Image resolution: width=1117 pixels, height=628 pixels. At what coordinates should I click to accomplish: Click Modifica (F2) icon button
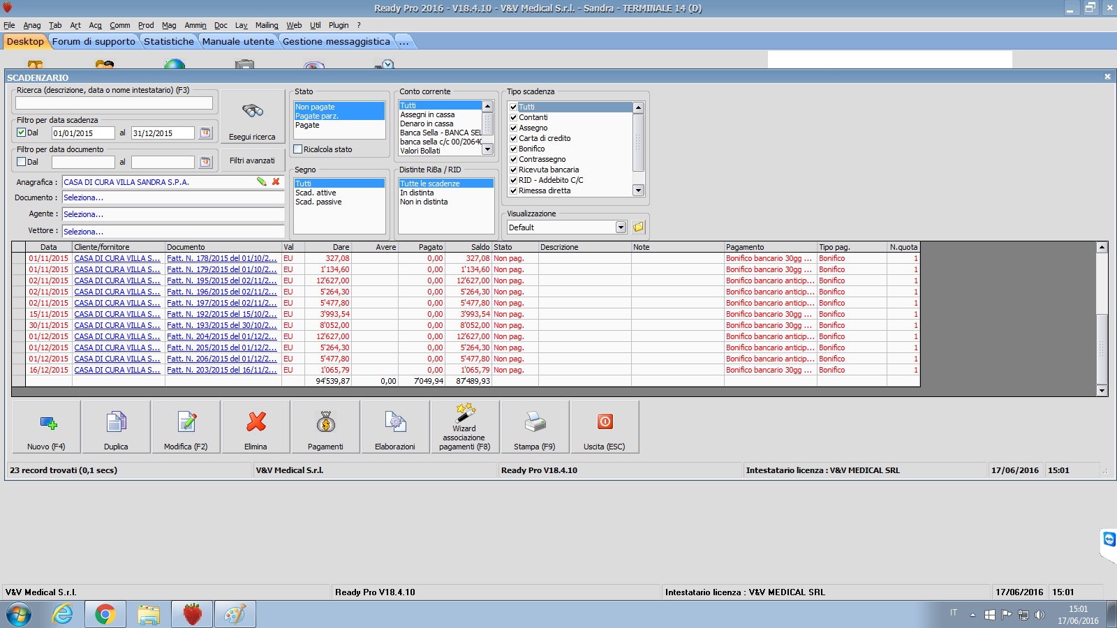[186, 427]
